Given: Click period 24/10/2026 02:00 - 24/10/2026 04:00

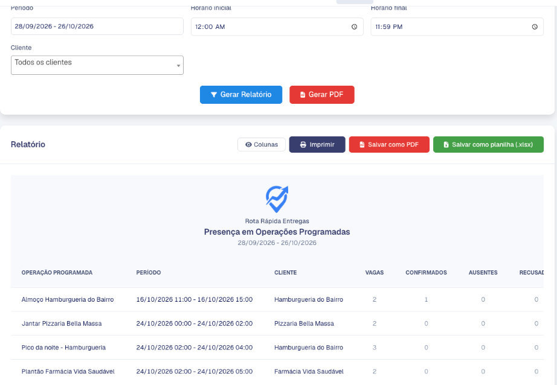Looking at the screenshot, I should click(x=195, y=348).
